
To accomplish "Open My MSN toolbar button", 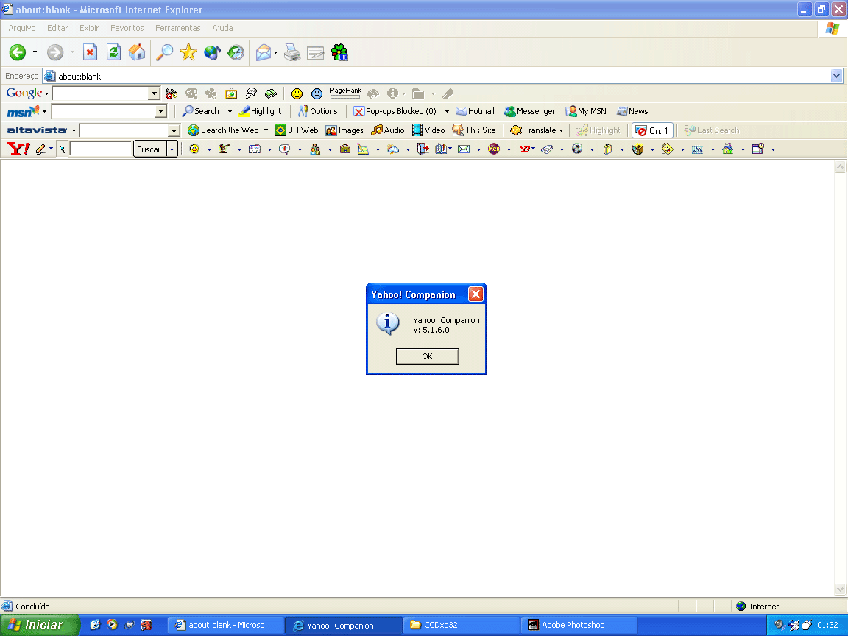I will coord(586,111).
